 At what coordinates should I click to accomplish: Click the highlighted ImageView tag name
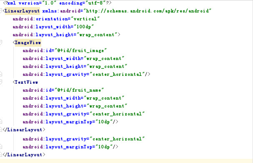tap(28, 43)
